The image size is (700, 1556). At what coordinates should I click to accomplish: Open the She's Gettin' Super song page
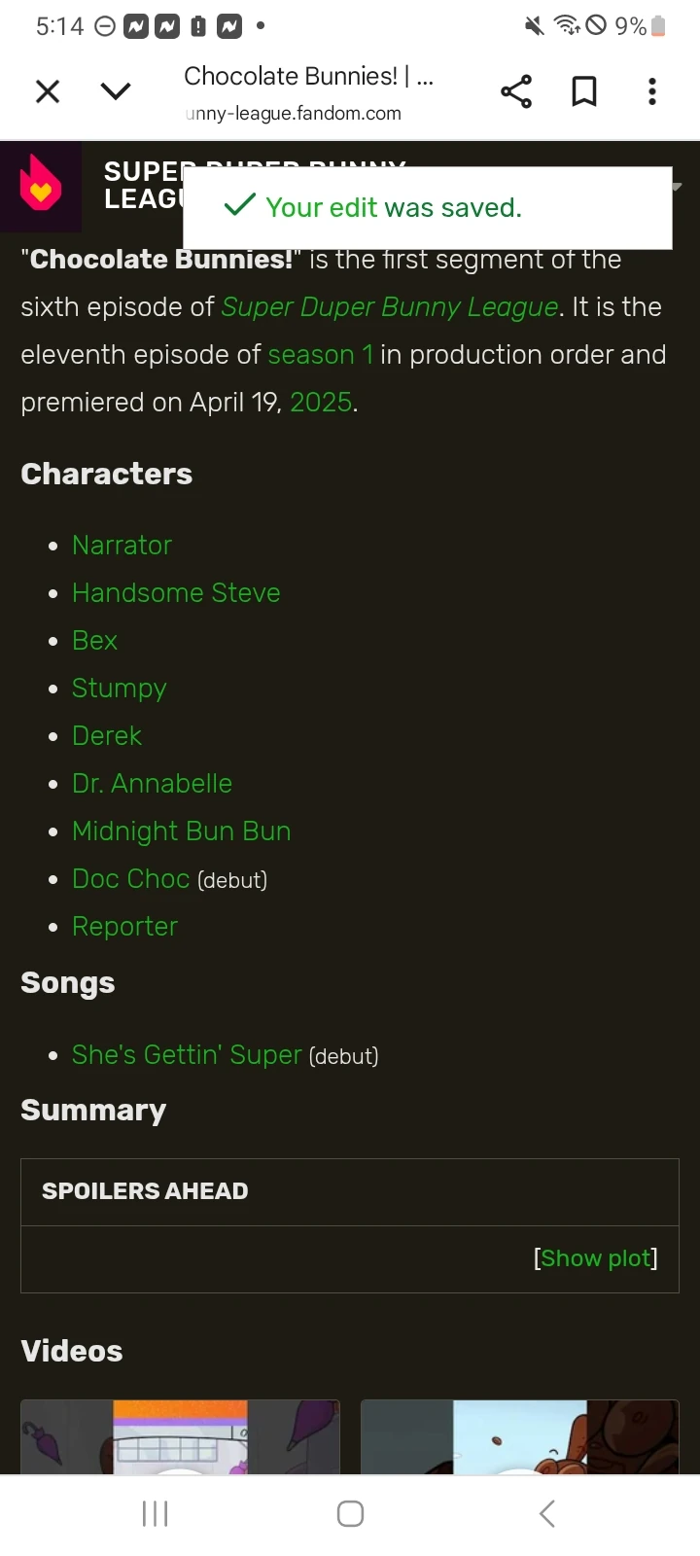point(187,1054)
